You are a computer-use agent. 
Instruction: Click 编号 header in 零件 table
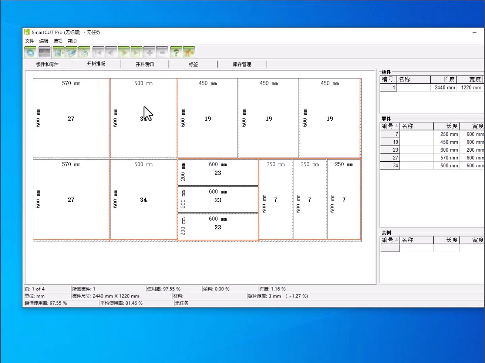[x=390, y=126]
